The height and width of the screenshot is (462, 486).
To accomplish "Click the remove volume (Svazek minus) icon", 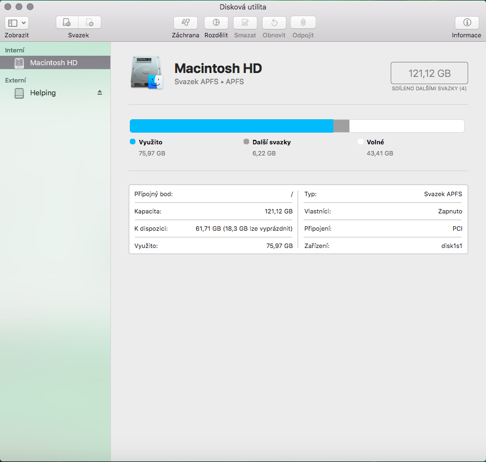I will pos(90,23).
